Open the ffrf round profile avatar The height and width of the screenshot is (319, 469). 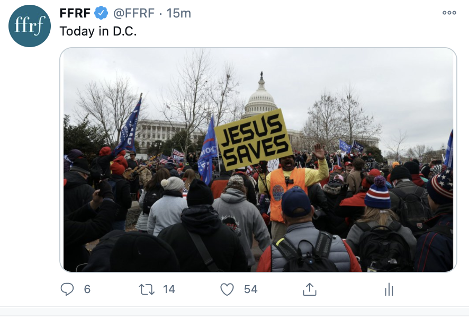[29, 26]
